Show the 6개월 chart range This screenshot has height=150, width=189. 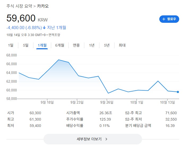pos(60,45)
